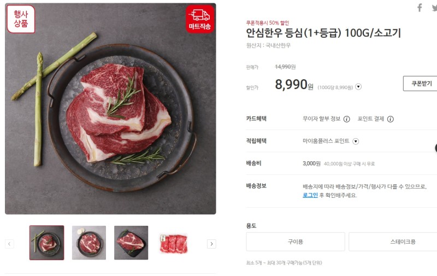Open 로그인 link in delivery info

point(310,195)
